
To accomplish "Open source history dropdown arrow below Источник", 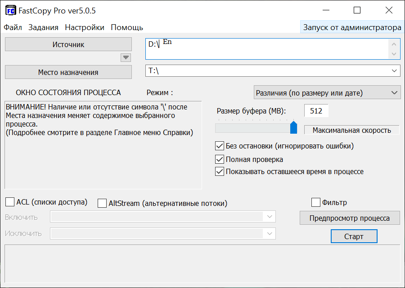I will (126, 58).
